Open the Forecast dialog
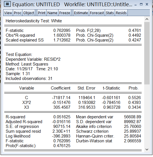 click(x=97, y=13)
